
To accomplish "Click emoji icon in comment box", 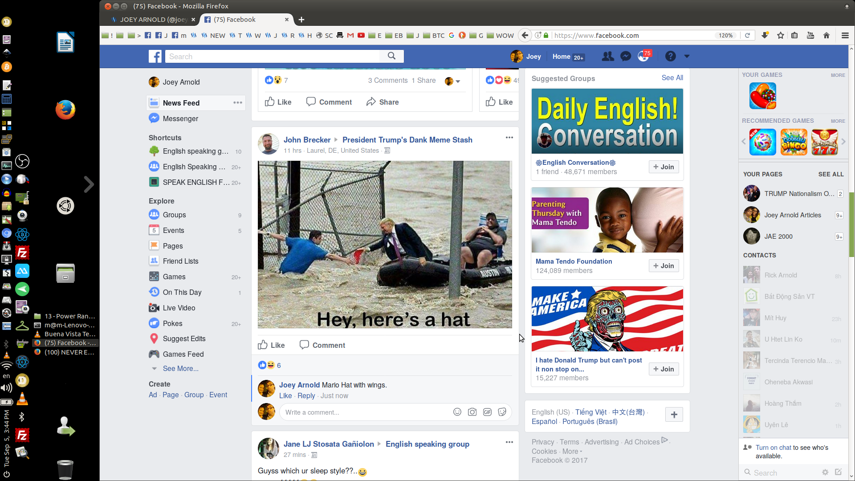I will coord(457,412).
